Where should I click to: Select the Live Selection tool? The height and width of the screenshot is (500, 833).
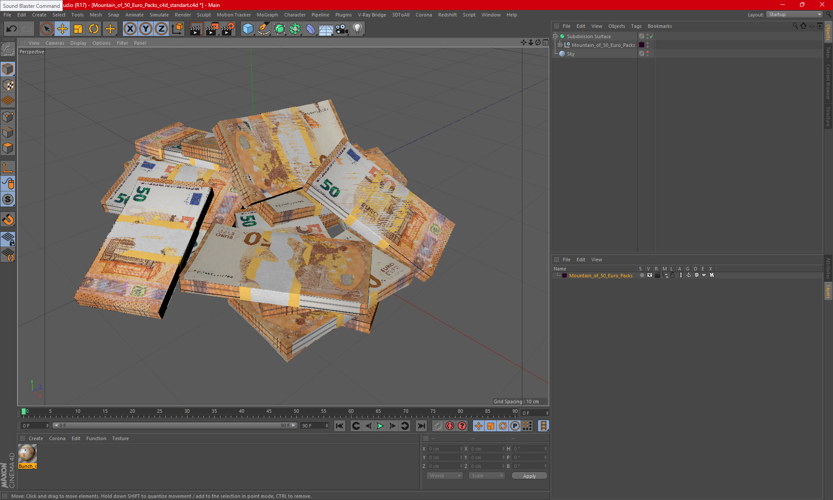(x=46, y=29)
